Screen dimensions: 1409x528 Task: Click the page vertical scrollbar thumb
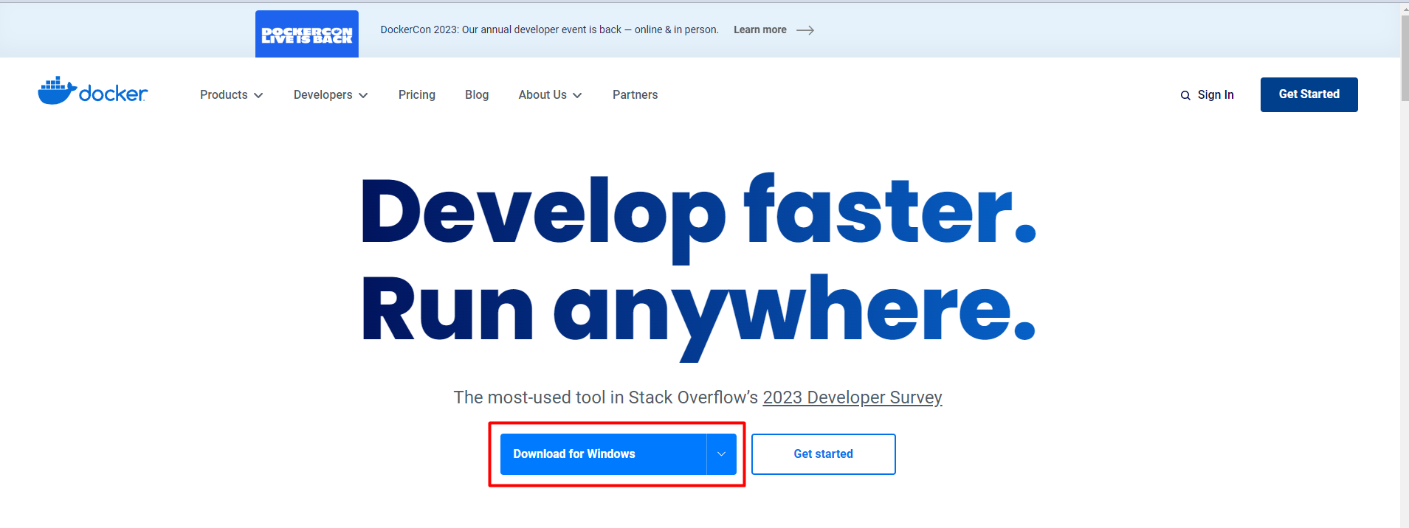click(x=1405, y=58)
